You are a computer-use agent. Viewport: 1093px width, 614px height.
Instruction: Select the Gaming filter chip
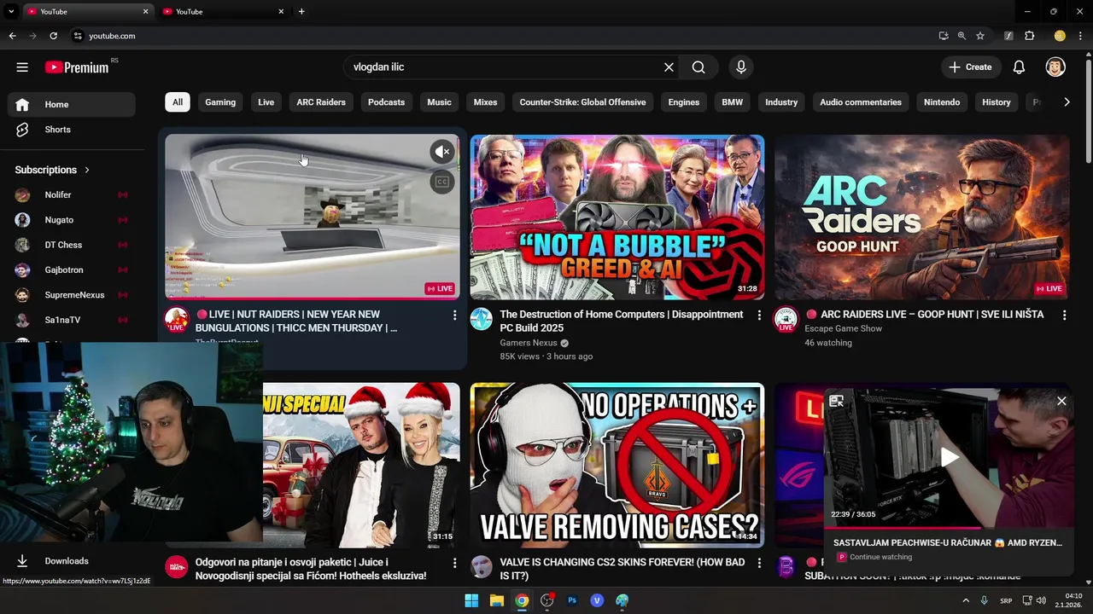(220, 102)
